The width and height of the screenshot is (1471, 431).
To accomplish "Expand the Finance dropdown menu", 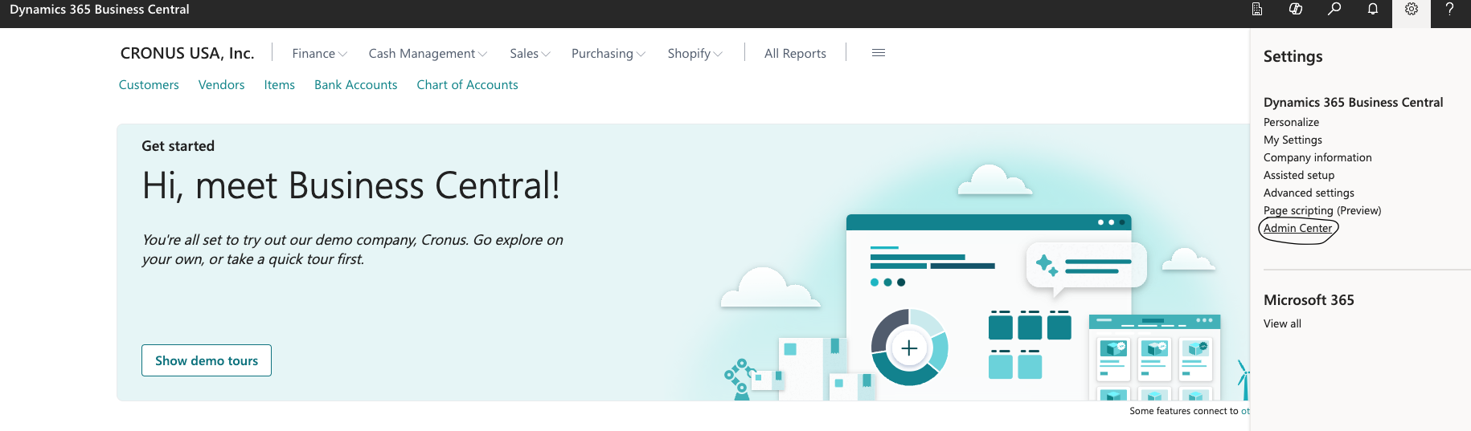I will (319, 54).
